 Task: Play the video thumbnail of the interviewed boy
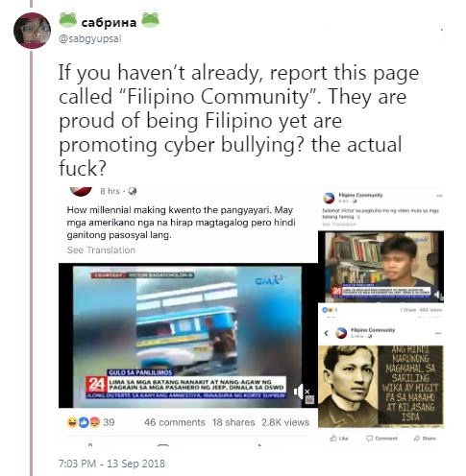[x=380, y=266]
